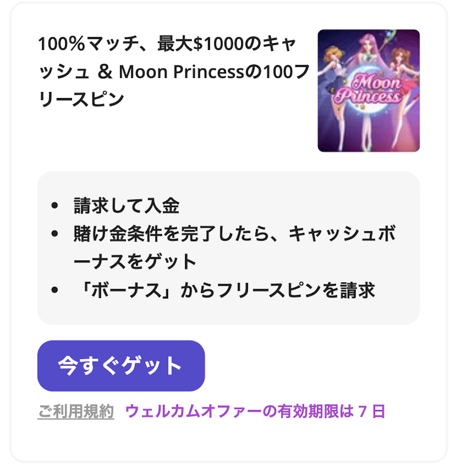
Task: Click the 100%マッチ offer heading
Action: tap(174, 71)
